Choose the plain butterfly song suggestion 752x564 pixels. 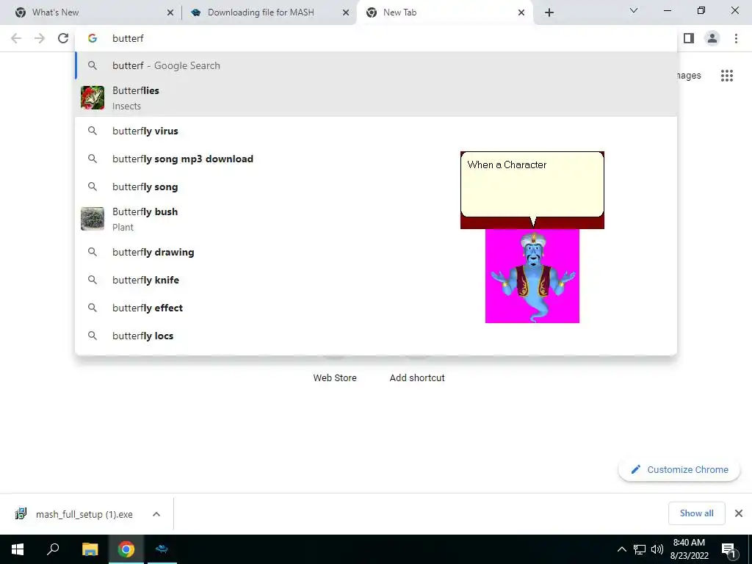pos(377,187)
